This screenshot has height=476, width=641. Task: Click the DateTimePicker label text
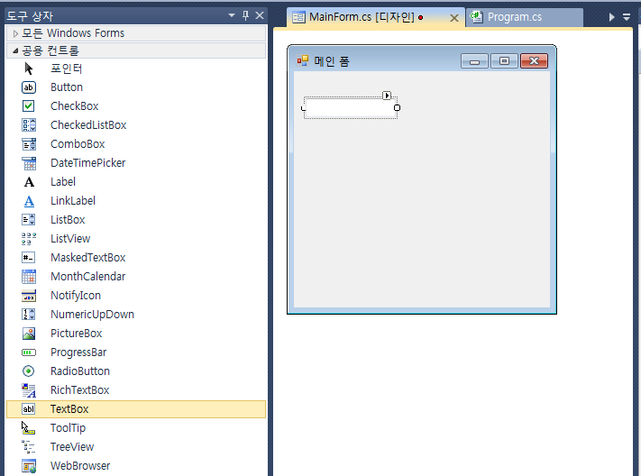pos(87,163)
